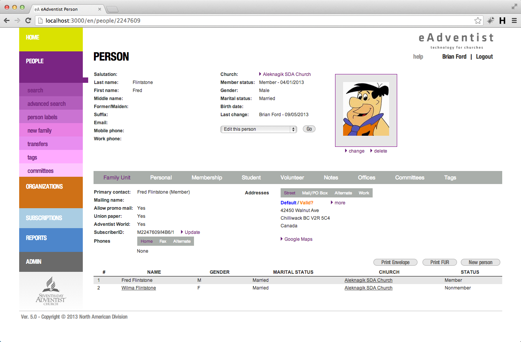Open the ADMIN section in sidebar
521x342 pixels.
pyautogui.click(x=51, y=262)
